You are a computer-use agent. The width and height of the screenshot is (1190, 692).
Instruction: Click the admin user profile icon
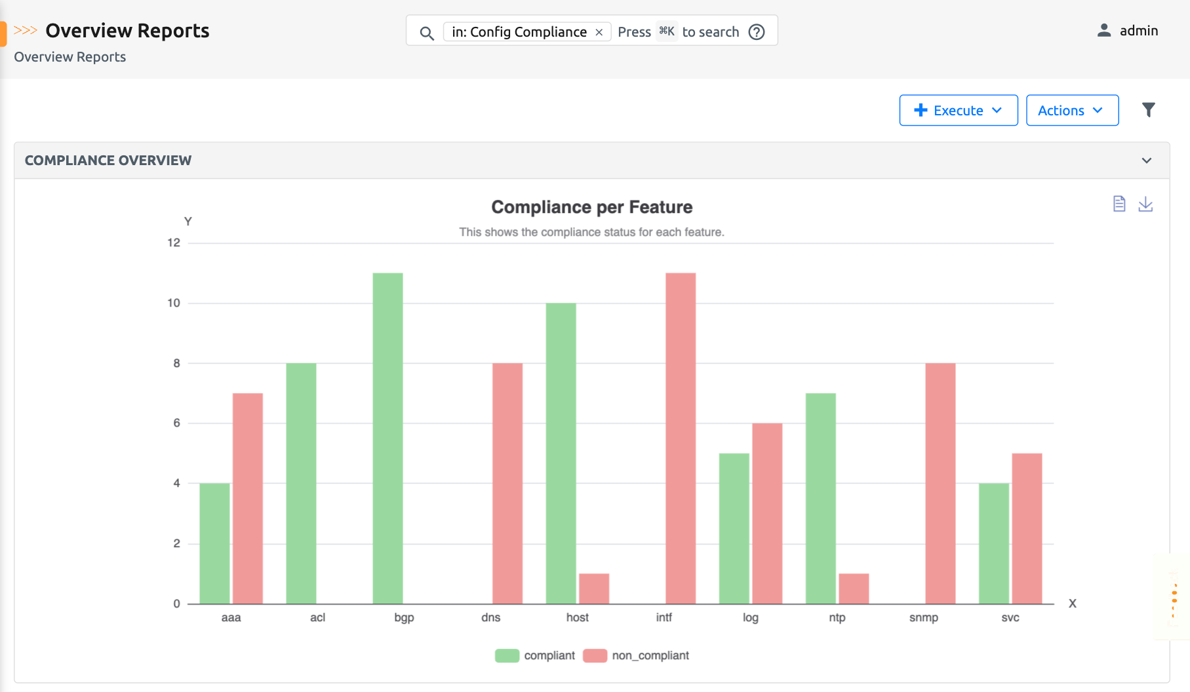[1103, 29]
